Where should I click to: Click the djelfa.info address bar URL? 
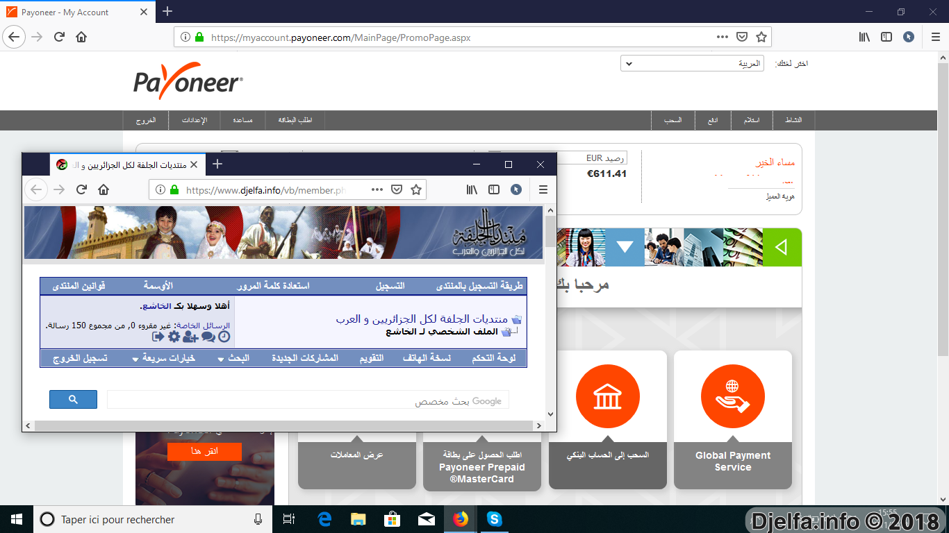(x=265, y=189)
